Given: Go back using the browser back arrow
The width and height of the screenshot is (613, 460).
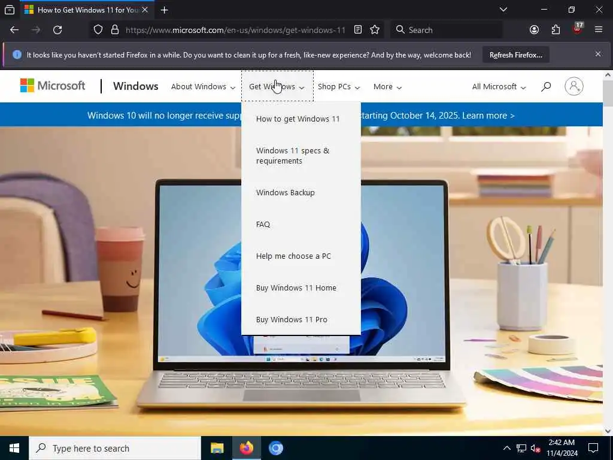Looking at the screenshot, I should [x=14, y=30].
